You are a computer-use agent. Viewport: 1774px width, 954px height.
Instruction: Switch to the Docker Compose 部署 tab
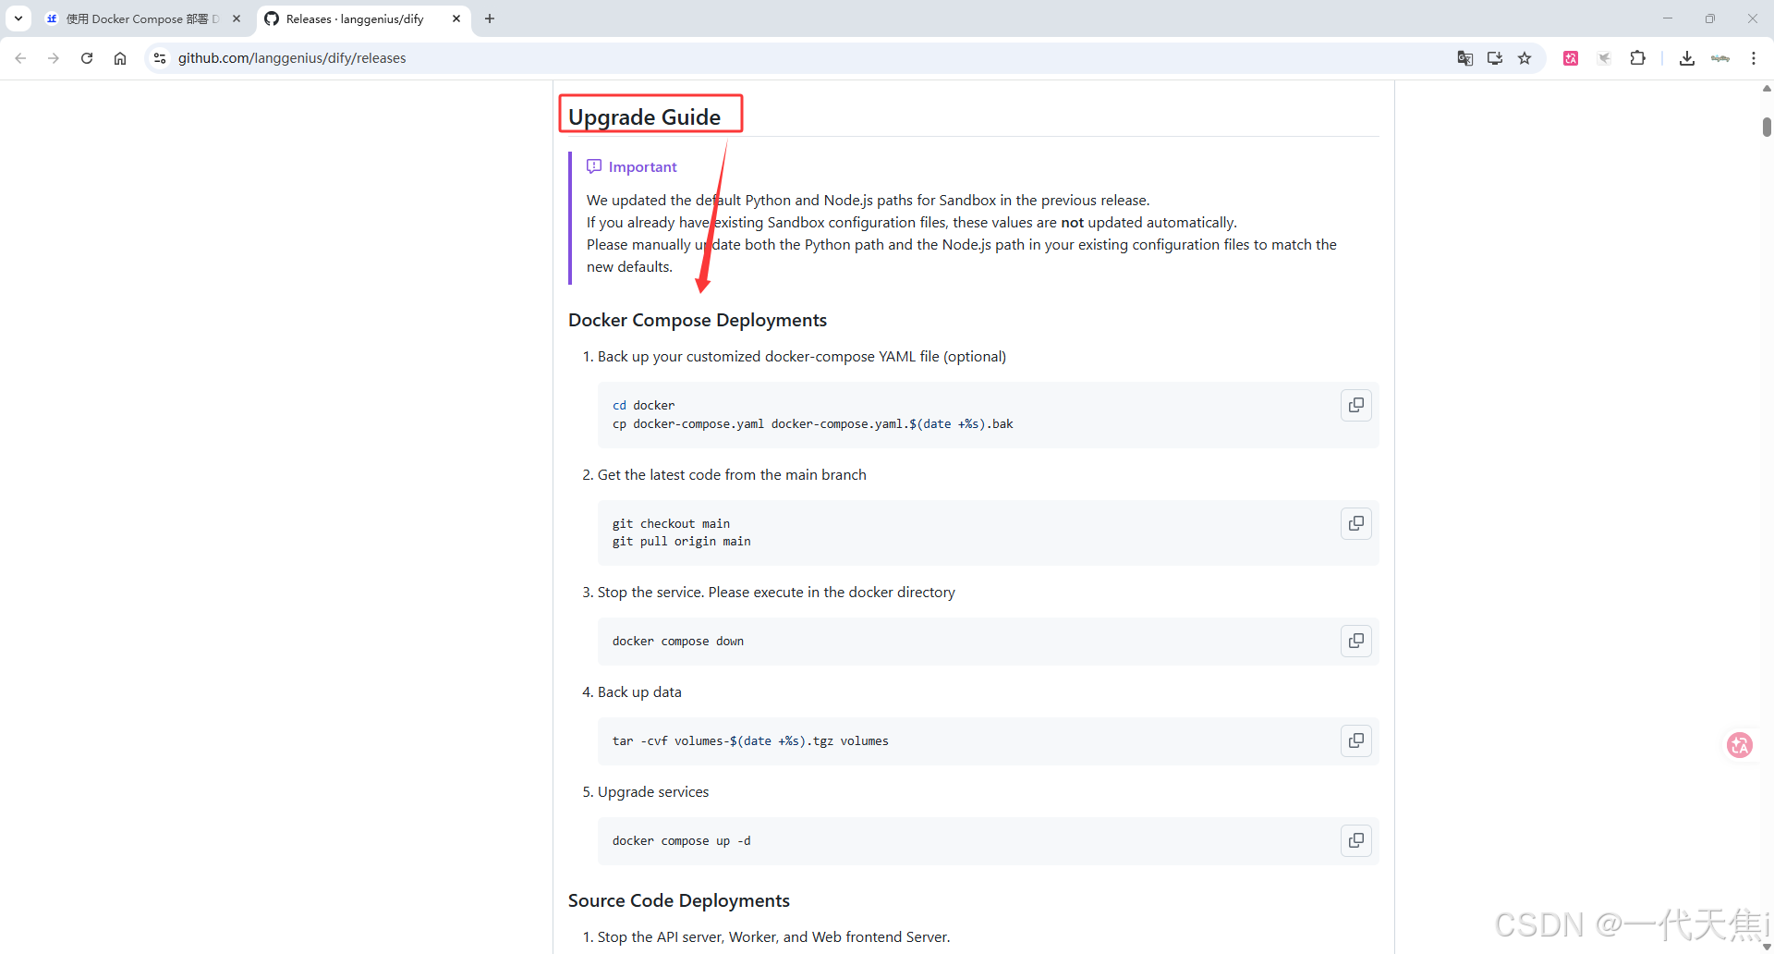pos(143,18)
